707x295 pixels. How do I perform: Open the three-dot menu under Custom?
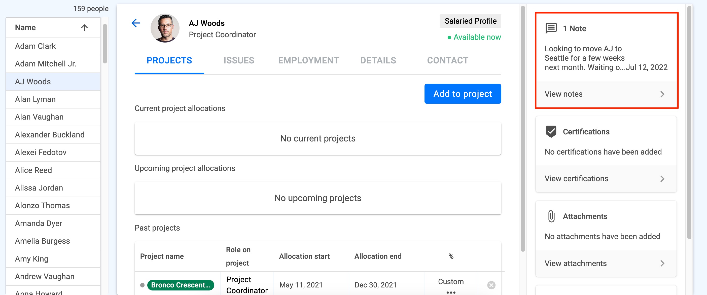pos(451,292)
